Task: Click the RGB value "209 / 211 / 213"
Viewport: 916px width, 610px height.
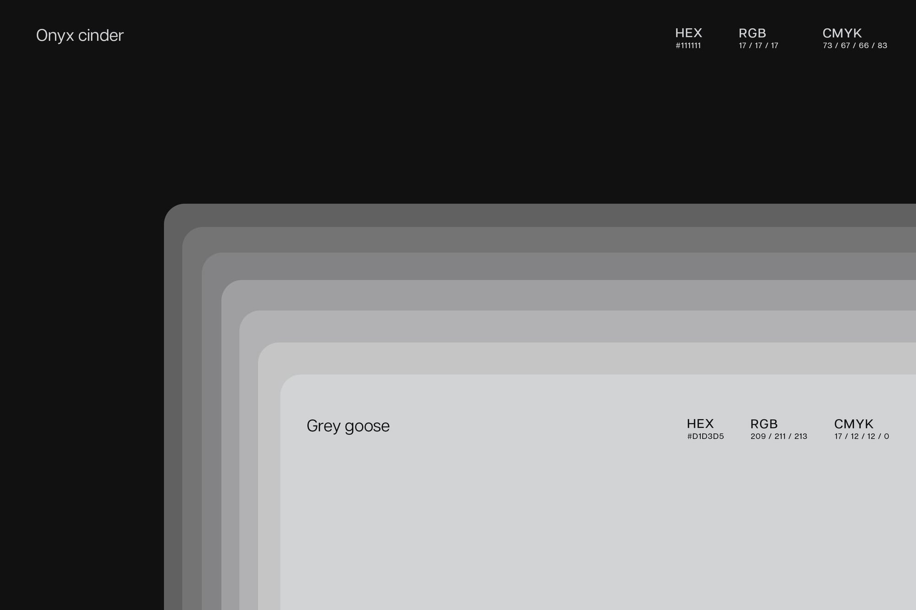Action: [779, 436]
